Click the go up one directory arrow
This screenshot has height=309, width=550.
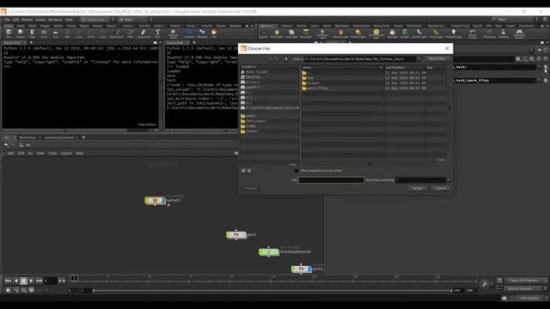point(286,59)
